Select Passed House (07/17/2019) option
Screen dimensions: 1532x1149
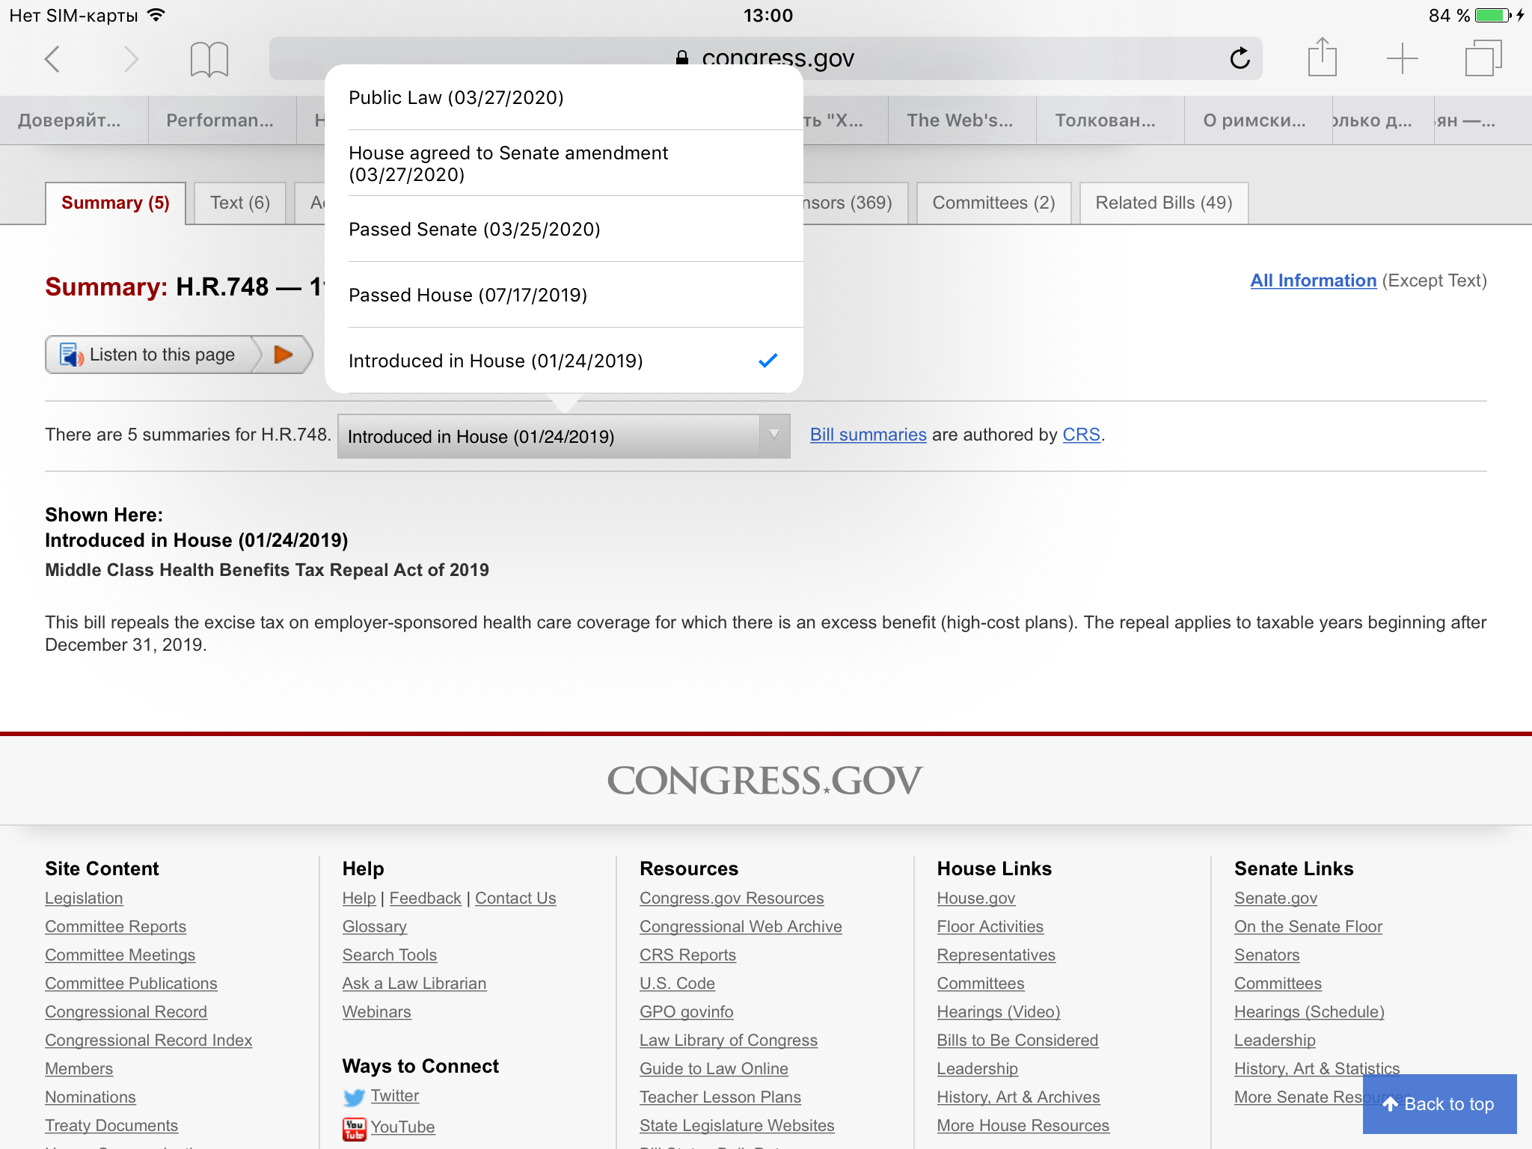(564, 295)
